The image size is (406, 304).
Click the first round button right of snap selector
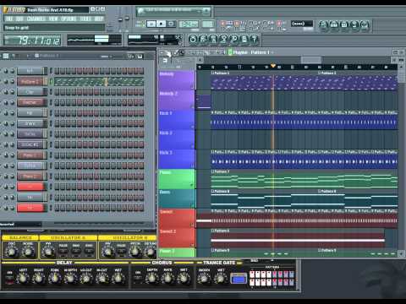point(323,25)
